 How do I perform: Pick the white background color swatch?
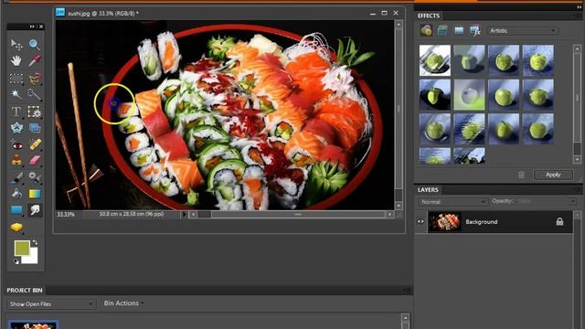pos(32,258)
